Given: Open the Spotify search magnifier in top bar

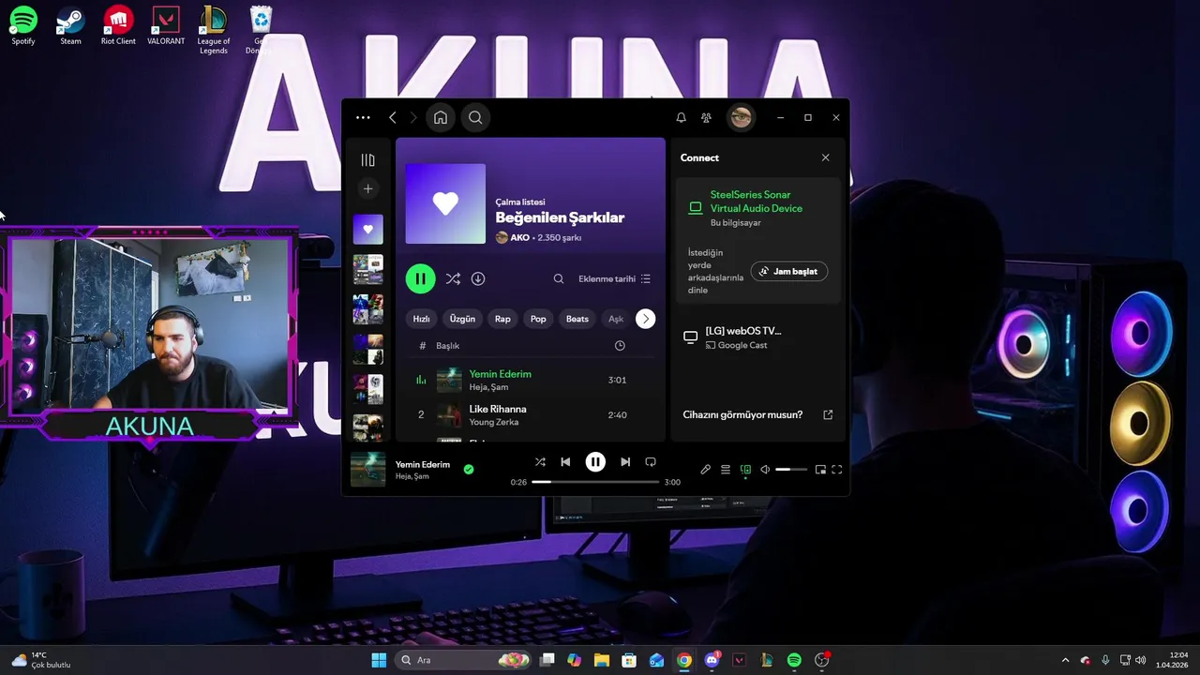Looking at the screenshot, I should pyautogui.click(x=475, y=117).
